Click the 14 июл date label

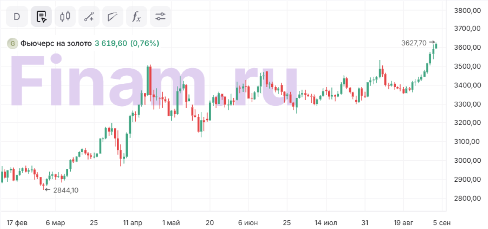click(x=326, y=222)
